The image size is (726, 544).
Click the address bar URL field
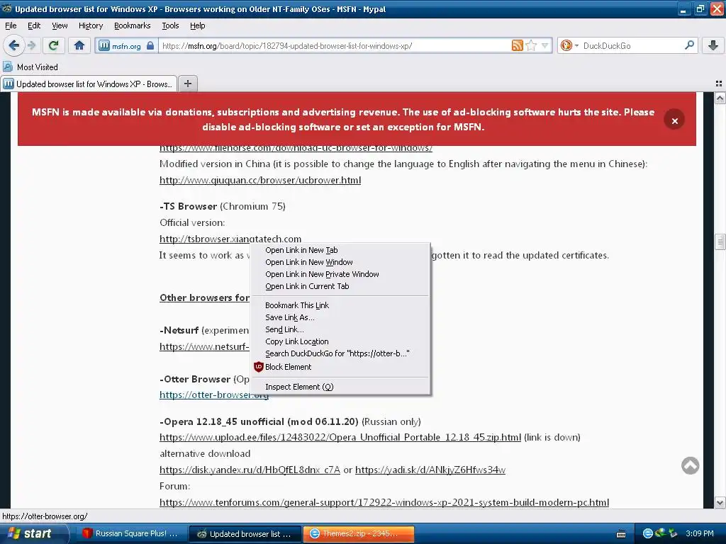(335, 46)
